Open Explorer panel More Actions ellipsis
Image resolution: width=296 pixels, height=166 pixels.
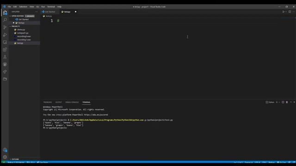37,12
